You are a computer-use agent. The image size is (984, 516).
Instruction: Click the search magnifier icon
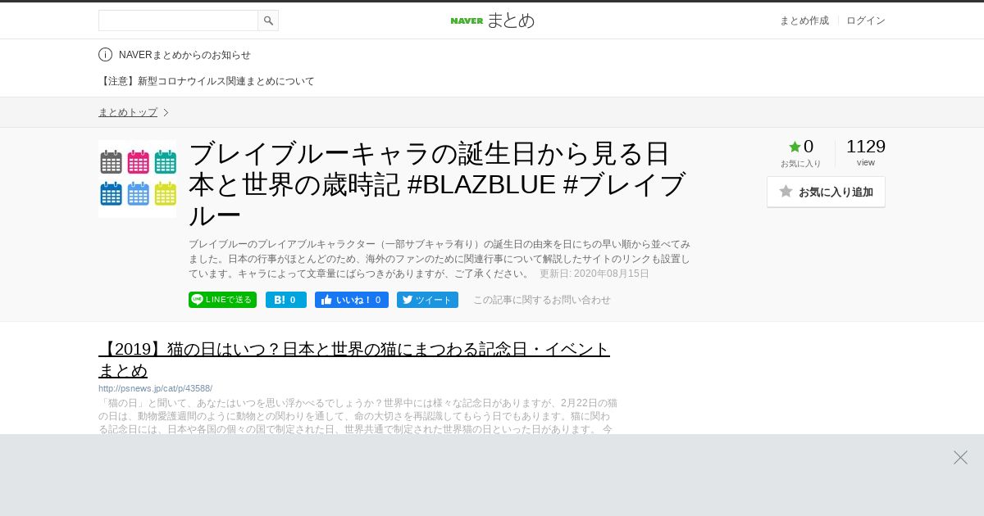[268, 20]
